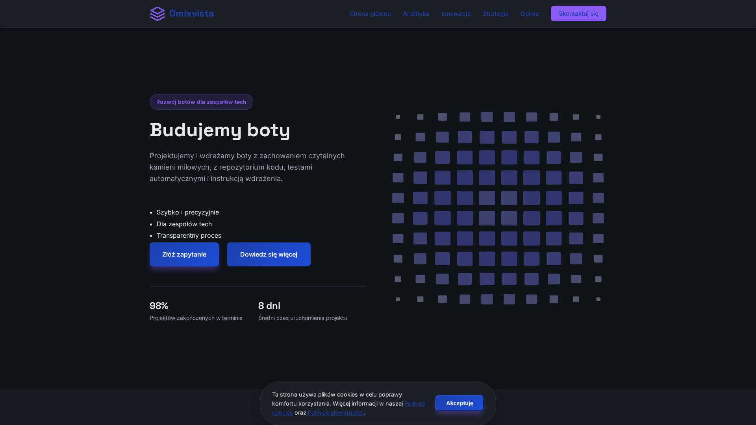The width and height of the screenshot is (756, 425).
Task: Click the 98% statistic value
Action: [159, 306]
